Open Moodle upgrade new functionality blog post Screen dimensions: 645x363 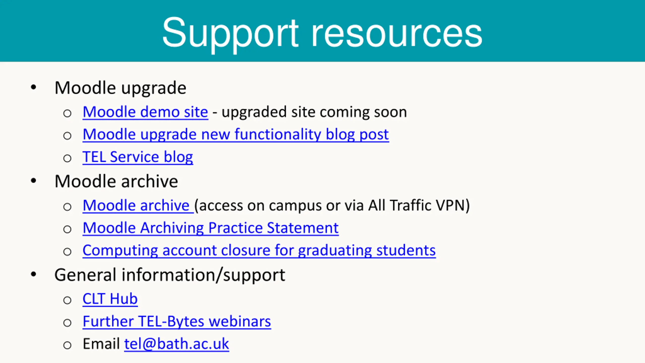click(236, 134)
